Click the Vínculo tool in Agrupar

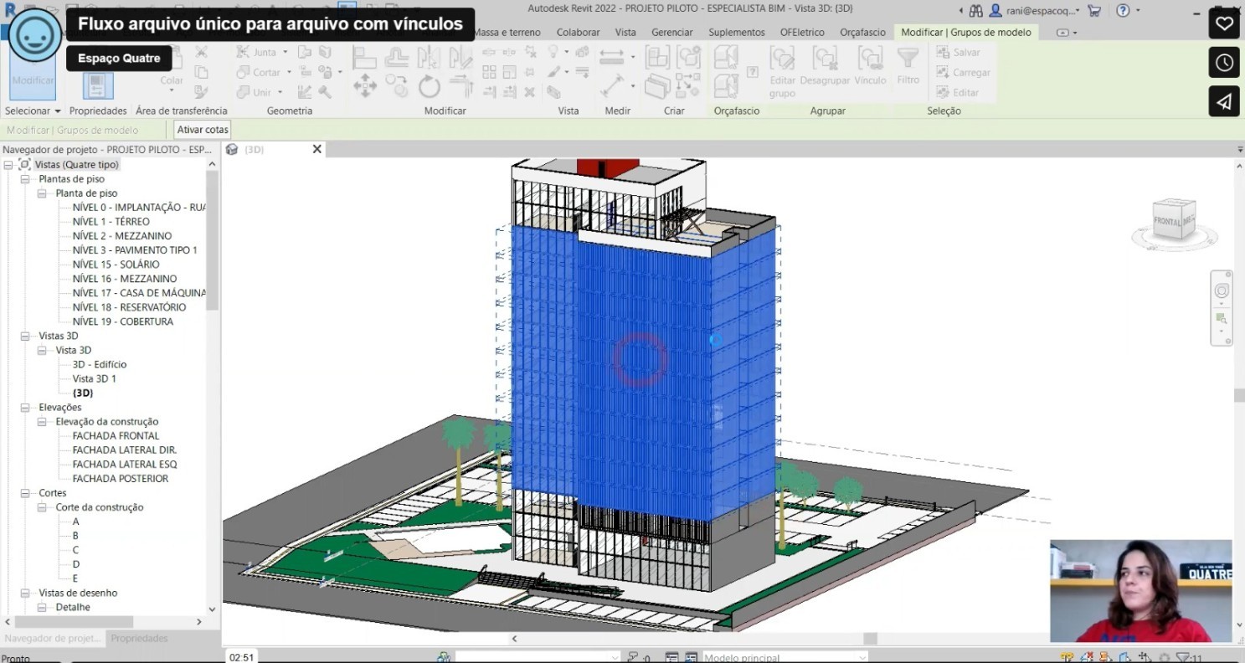pyautogui.click(x=870, y=65)
